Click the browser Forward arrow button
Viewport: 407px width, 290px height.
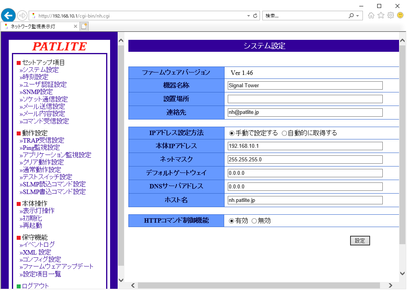tap(22, 16)
